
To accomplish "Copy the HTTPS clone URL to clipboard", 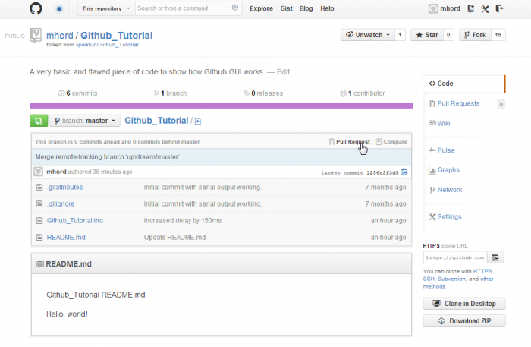I will pyautogui.click(x=495, y=257).
